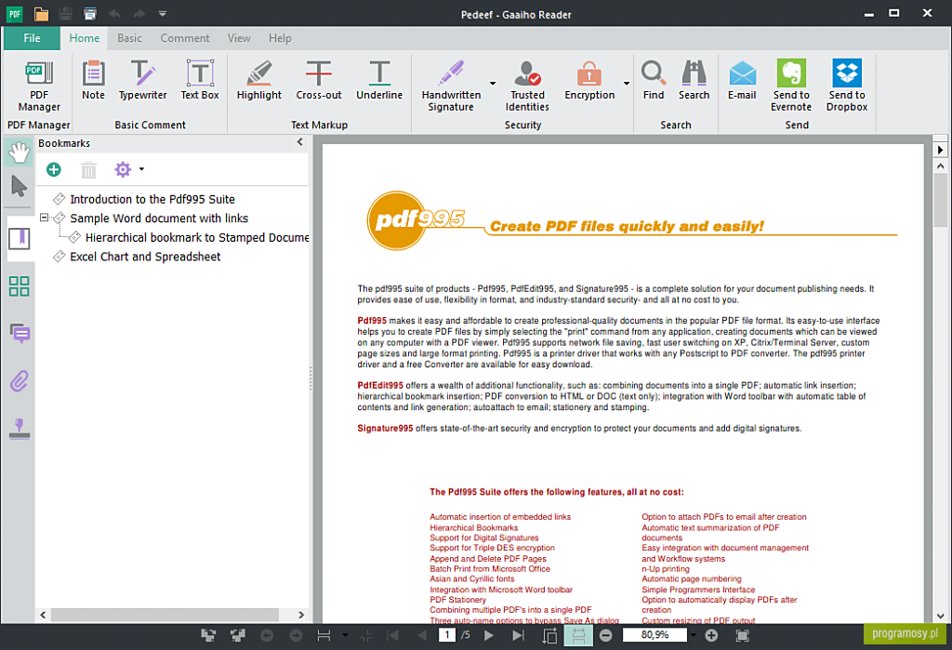Go to the next page

click(x=489, y=635)
